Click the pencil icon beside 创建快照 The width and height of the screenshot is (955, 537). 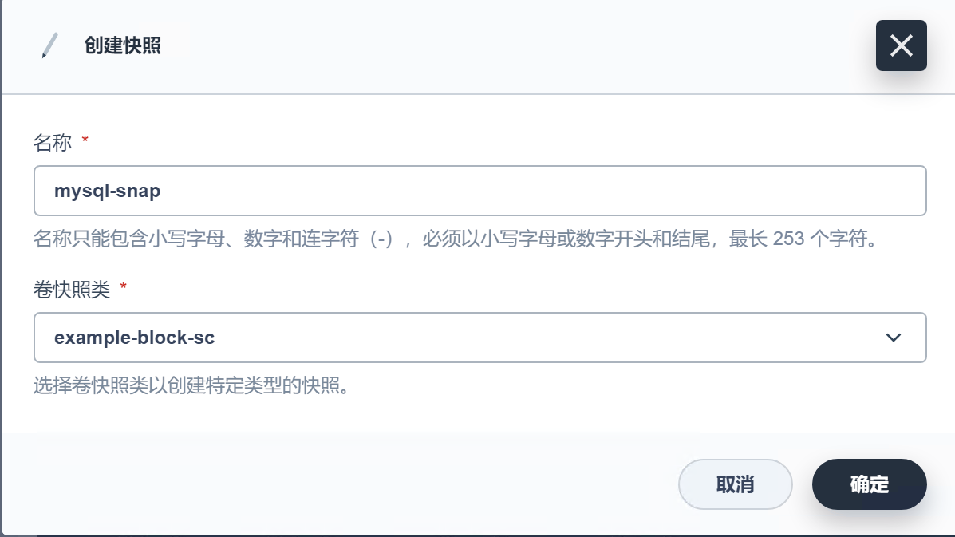point(49,45)
